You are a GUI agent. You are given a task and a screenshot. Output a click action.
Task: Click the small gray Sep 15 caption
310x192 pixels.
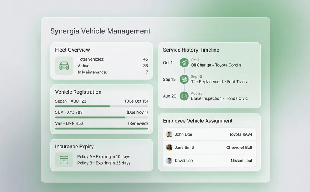pyautogui.click(x=196, y=76)
